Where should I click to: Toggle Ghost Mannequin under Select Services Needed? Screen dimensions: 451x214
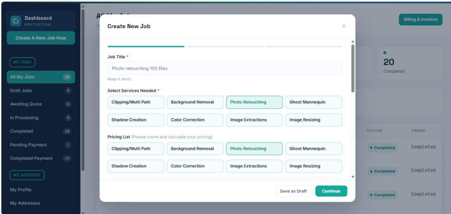point(314,102)
